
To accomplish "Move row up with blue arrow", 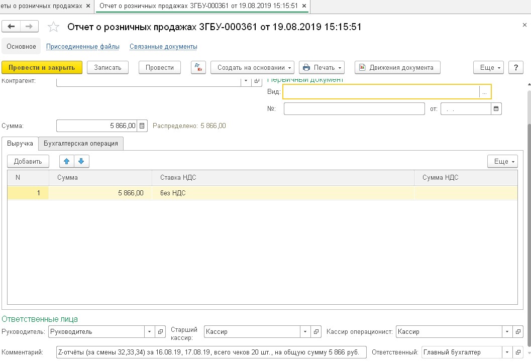I will point(67,161).
